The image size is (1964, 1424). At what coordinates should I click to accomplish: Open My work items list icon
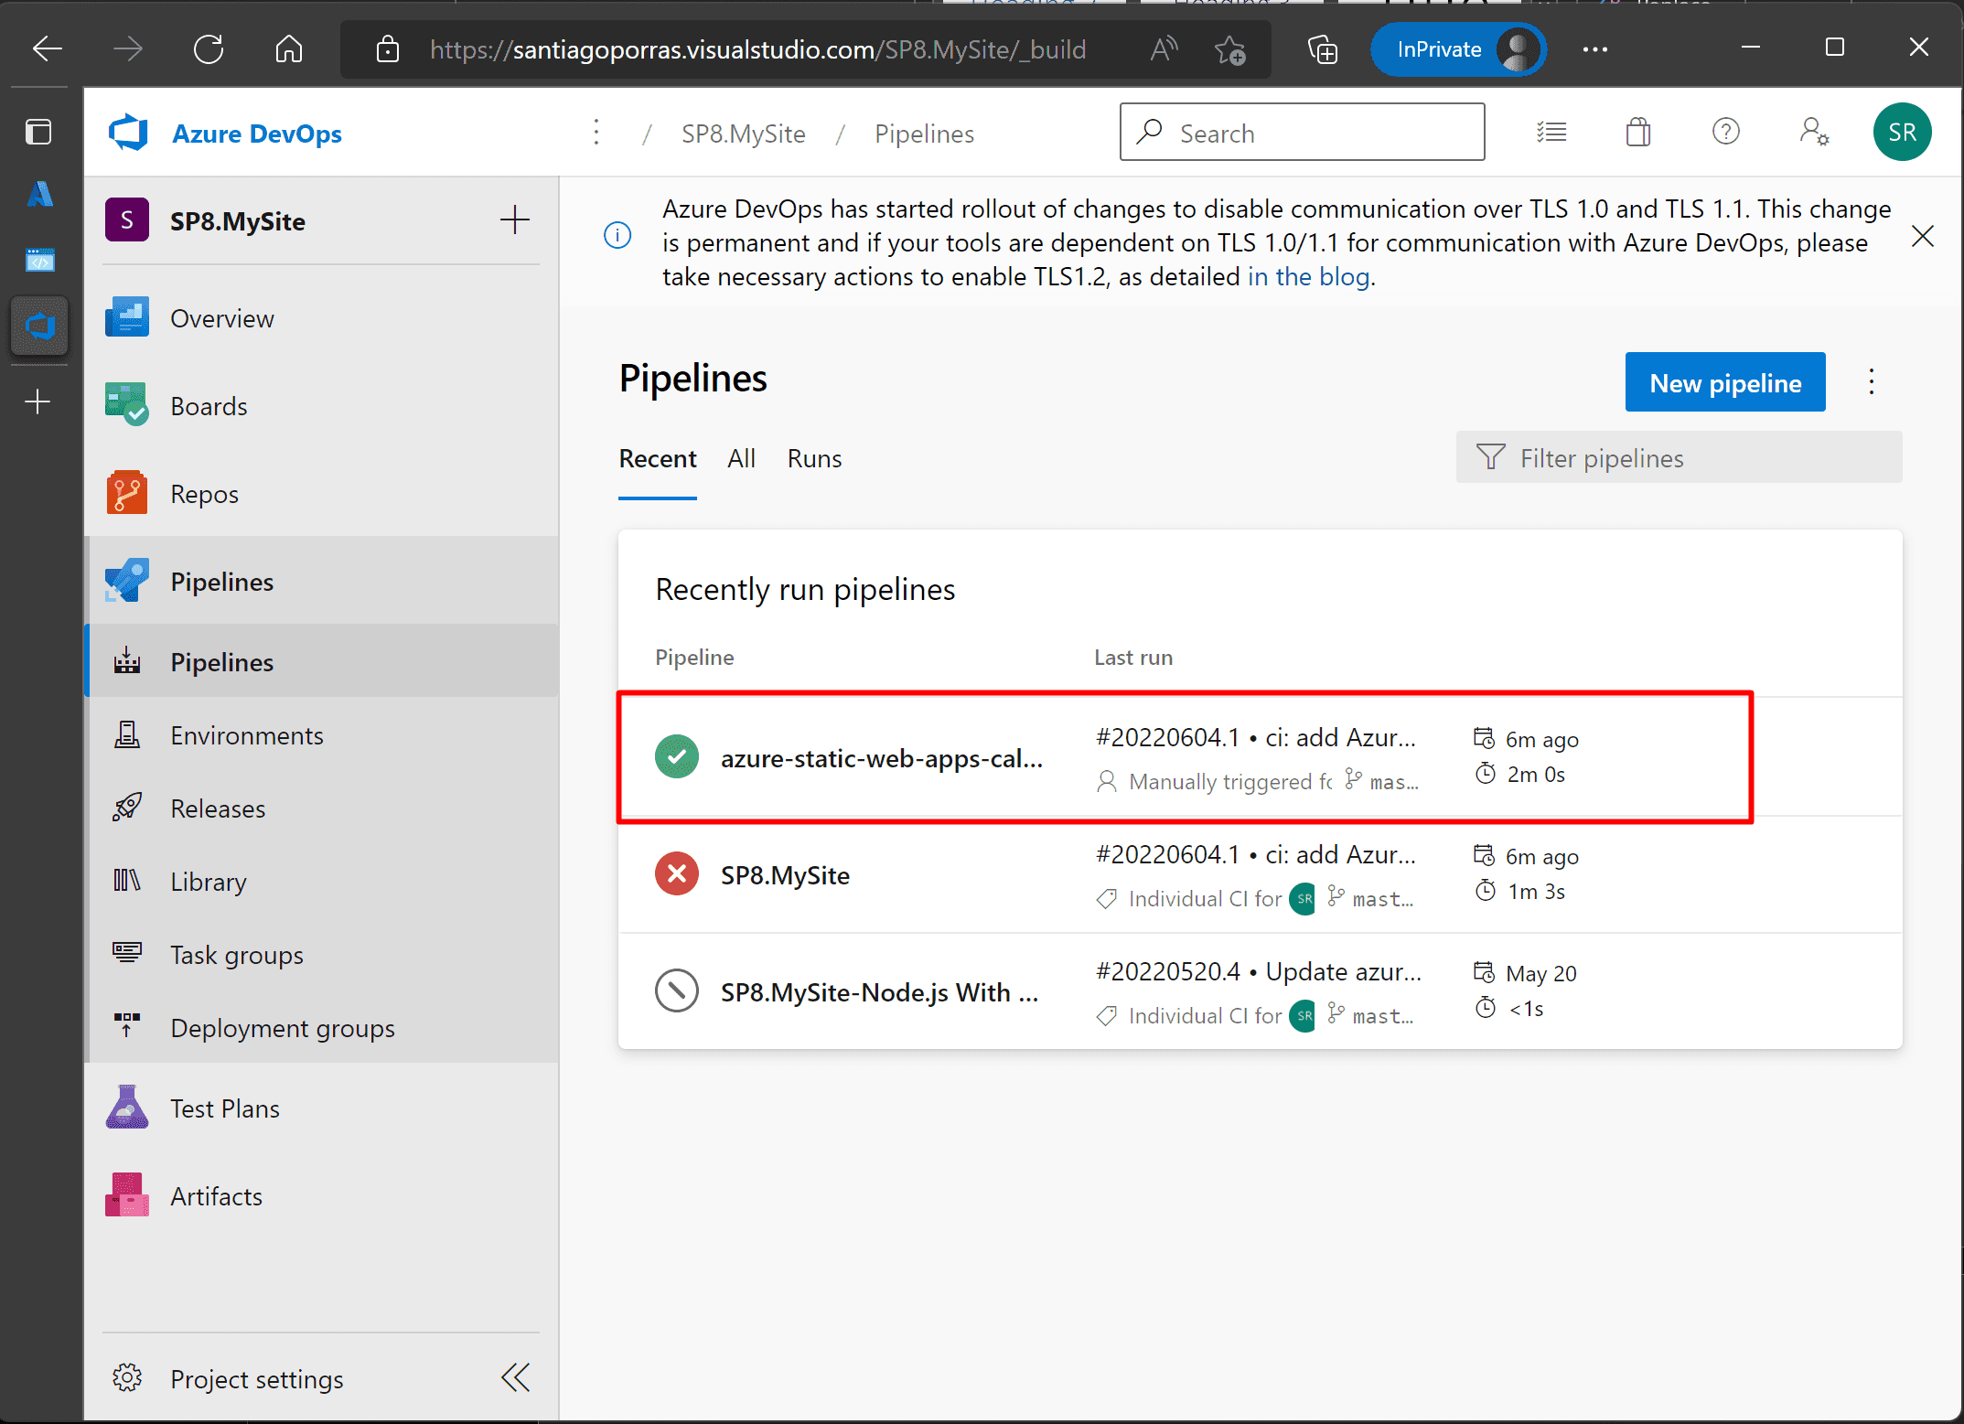1551,133
